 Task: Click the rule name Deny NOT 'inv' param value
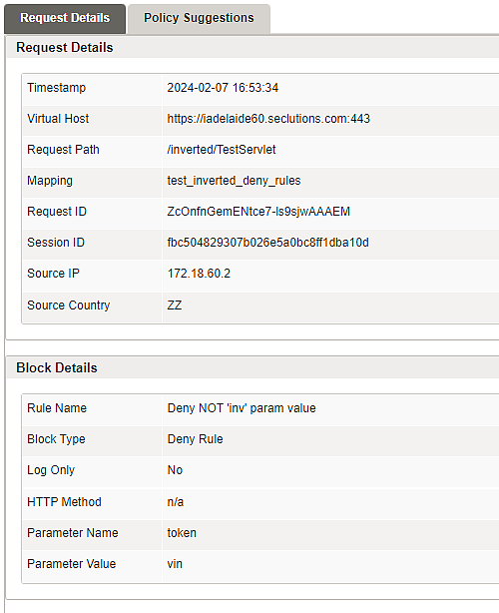pyautogui.click(x=242, y=408)
